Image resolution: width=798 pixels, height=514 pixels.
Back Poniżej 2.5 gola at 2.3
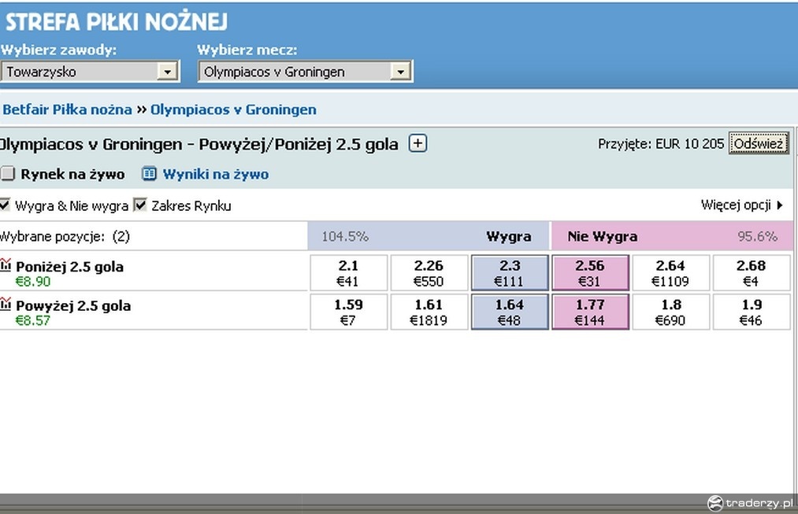pos(510,273)
